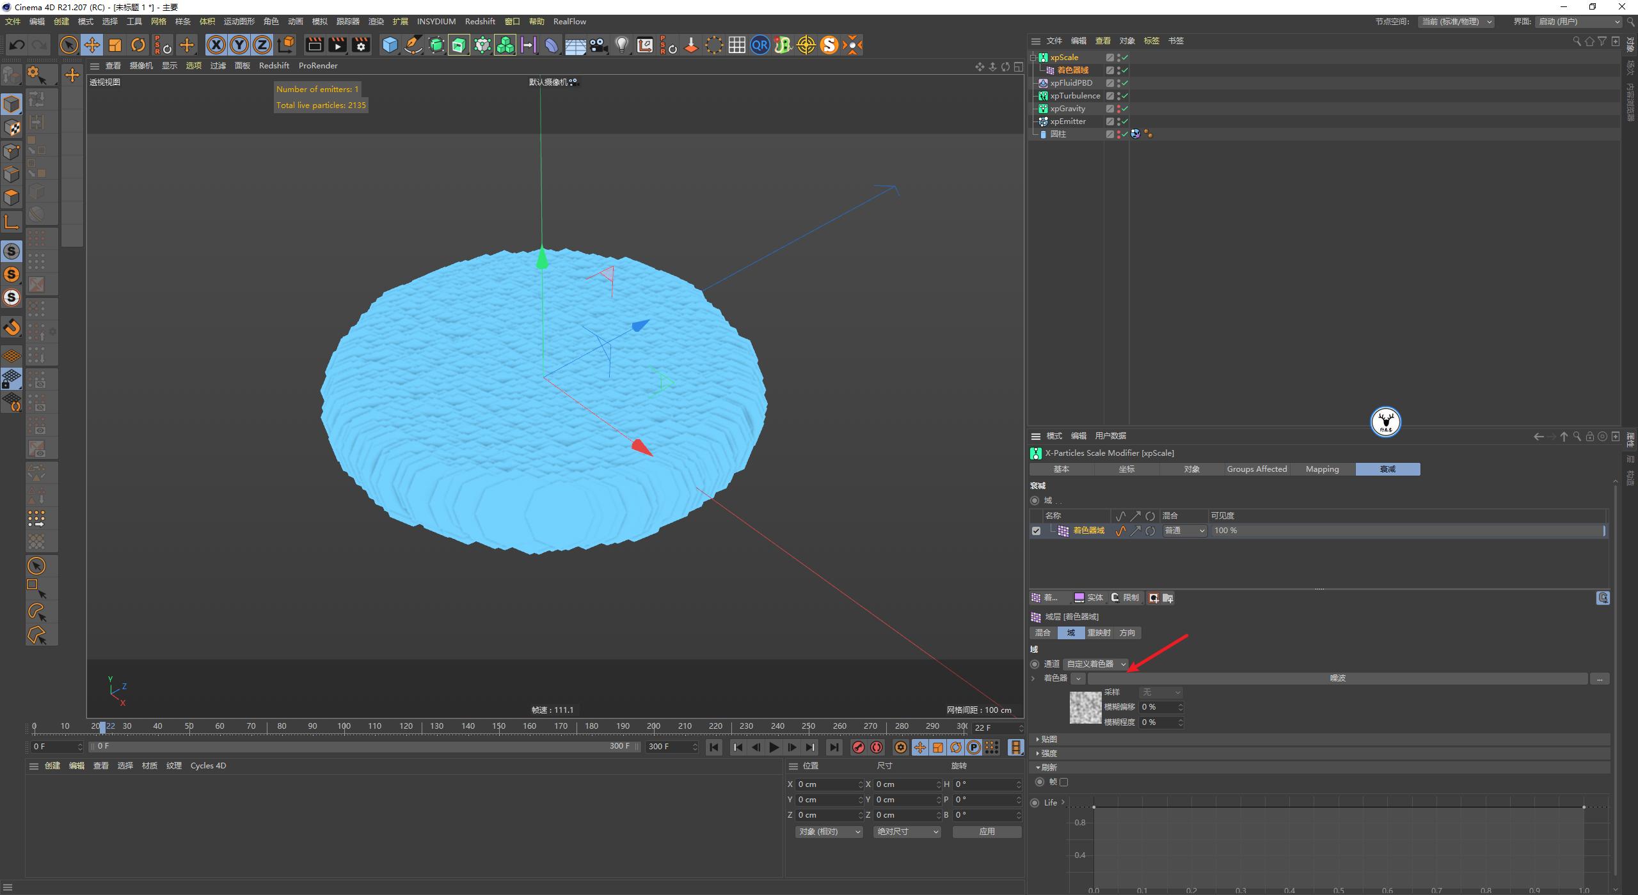Open the 采样 sampling dropdown

coord(1160,692)
